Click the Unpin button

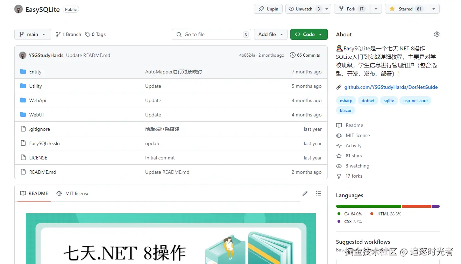268,9
